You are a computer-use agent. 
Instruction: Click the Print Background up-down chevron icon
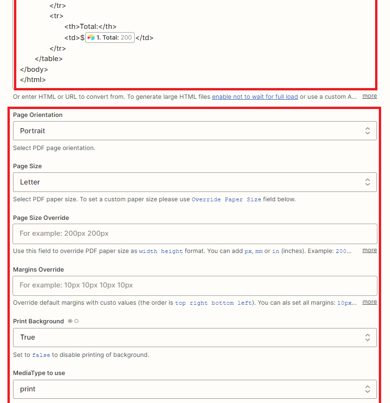pyautogui.click(x=368, y=337)
